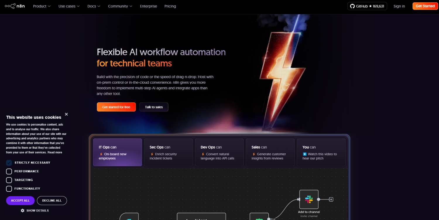Click the n8n logo in the header
Viewport: 439px width, 220px height.
tap(15, 6)
